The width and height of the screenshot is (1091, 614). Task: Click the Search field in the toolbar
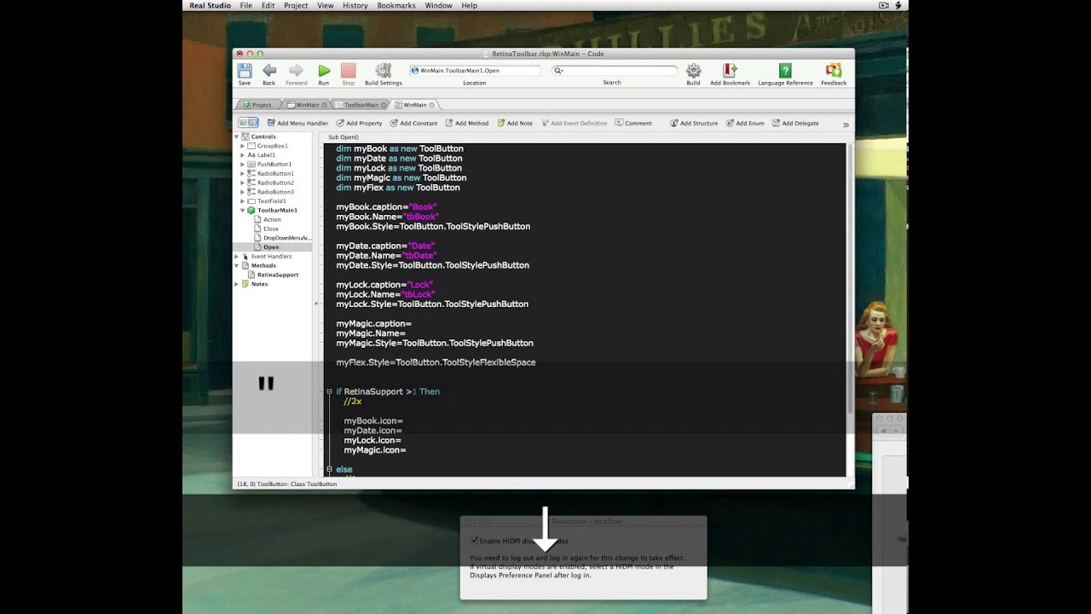click(x=614, y=71)
